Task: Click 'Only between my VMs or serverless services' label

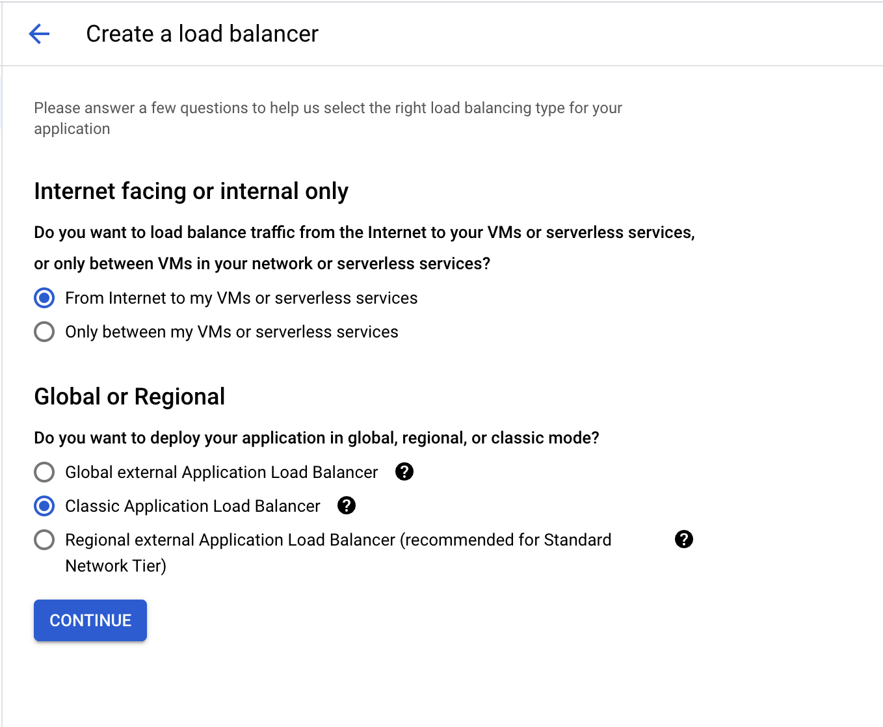Action: click(231, 332)
